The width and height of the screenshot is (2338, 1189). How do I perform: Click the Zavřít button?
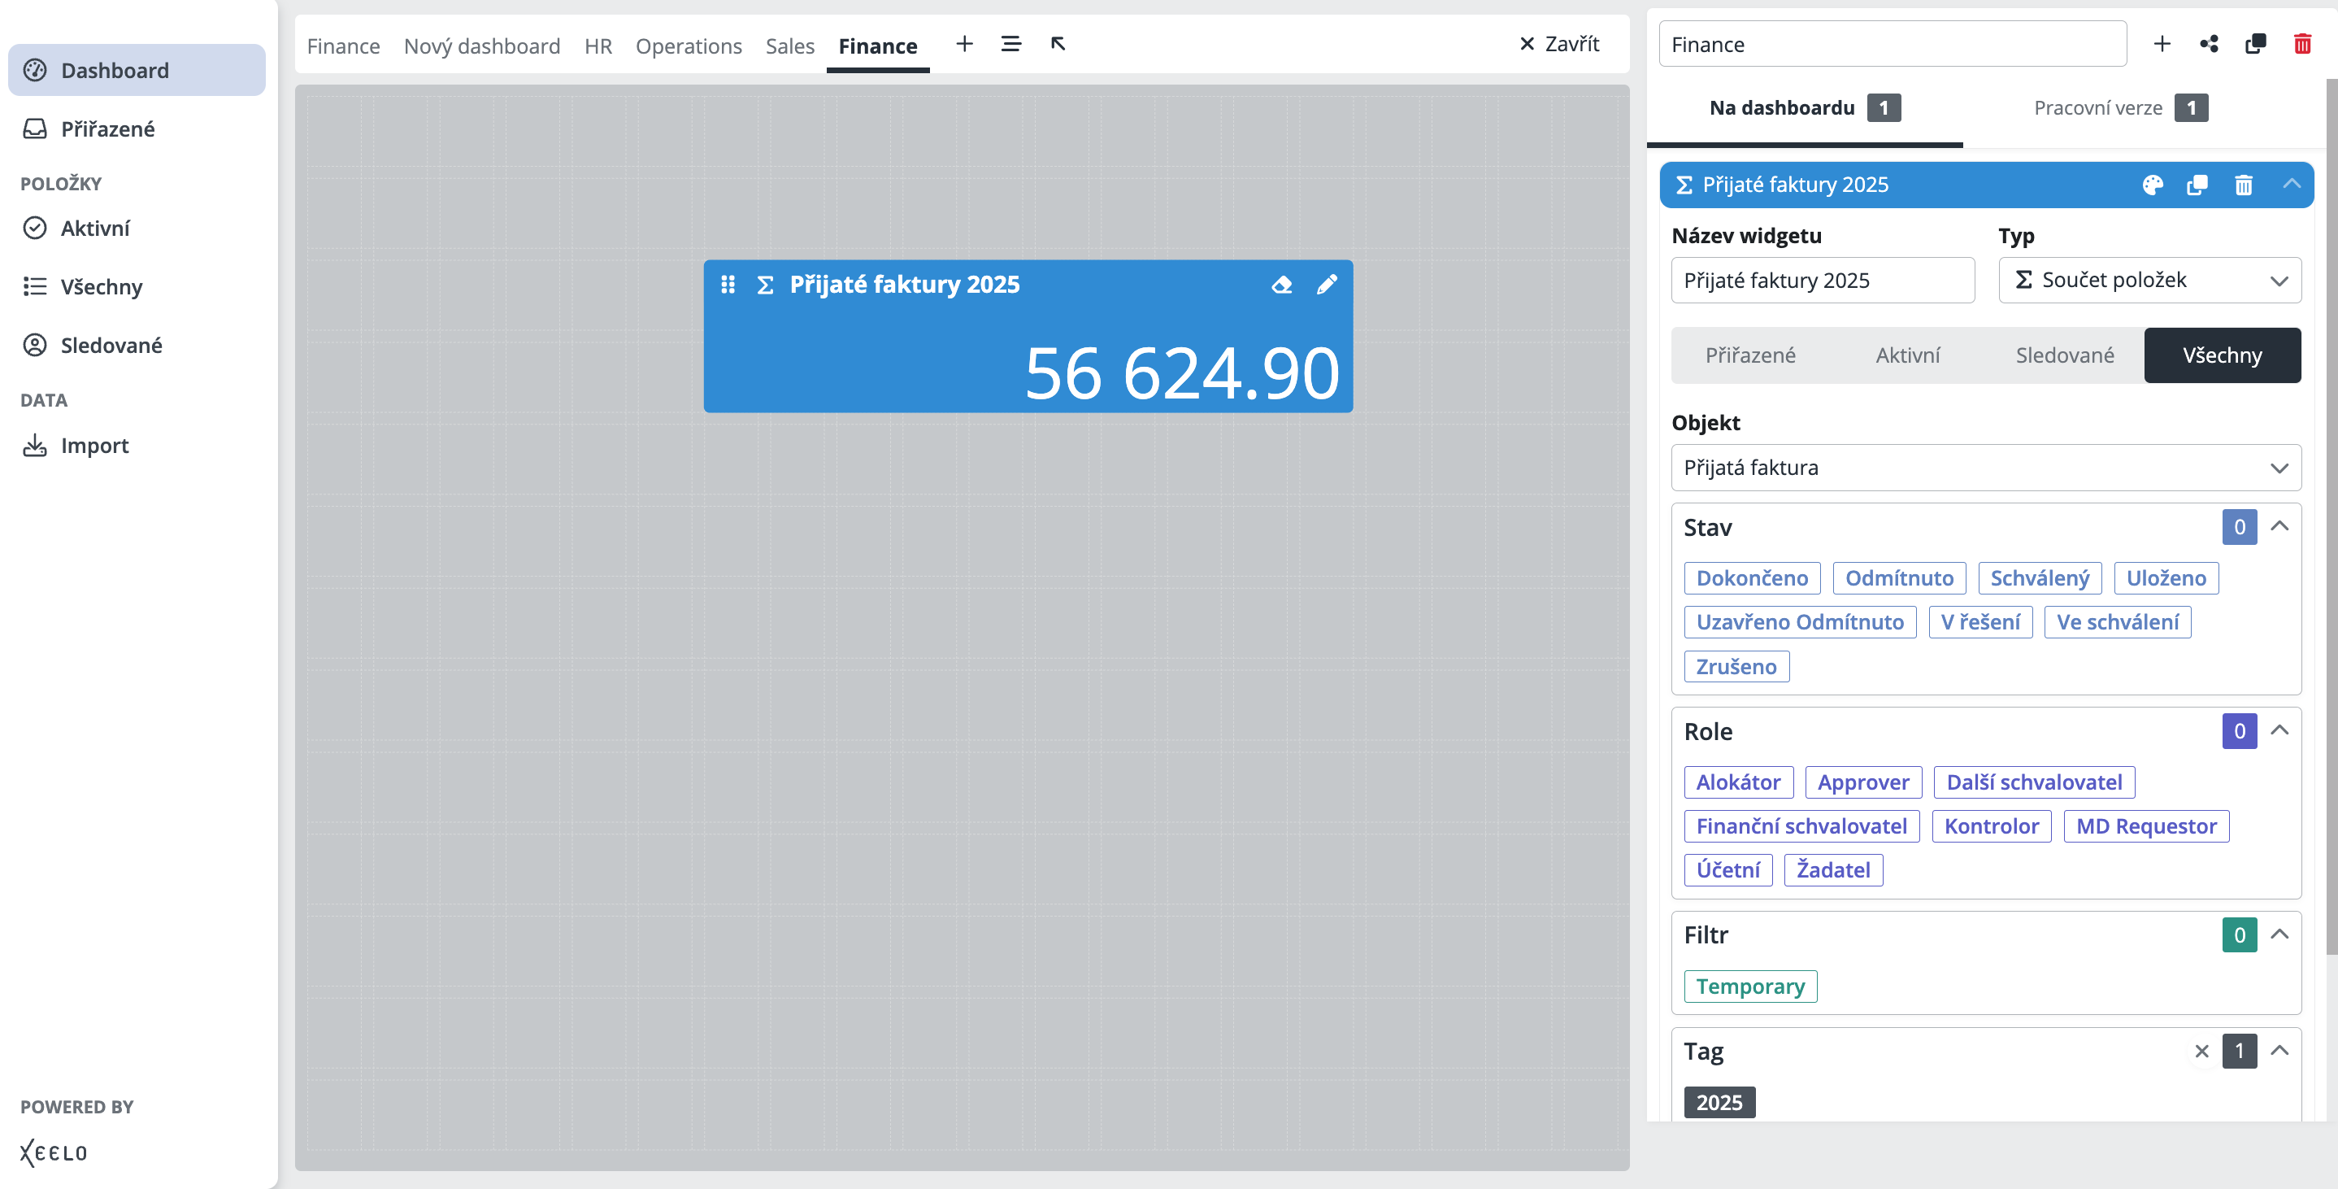click(x=1558, y=44)
